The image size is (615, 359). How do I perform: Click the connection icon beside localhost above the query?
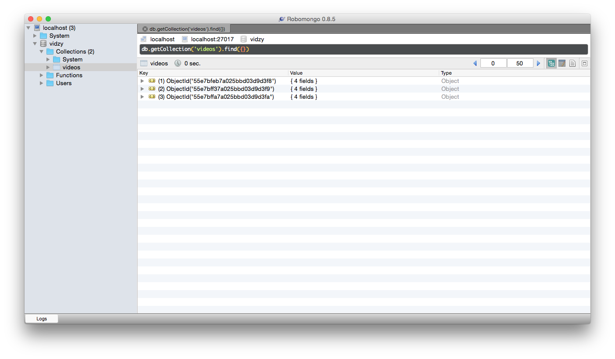tap(143, 39)
